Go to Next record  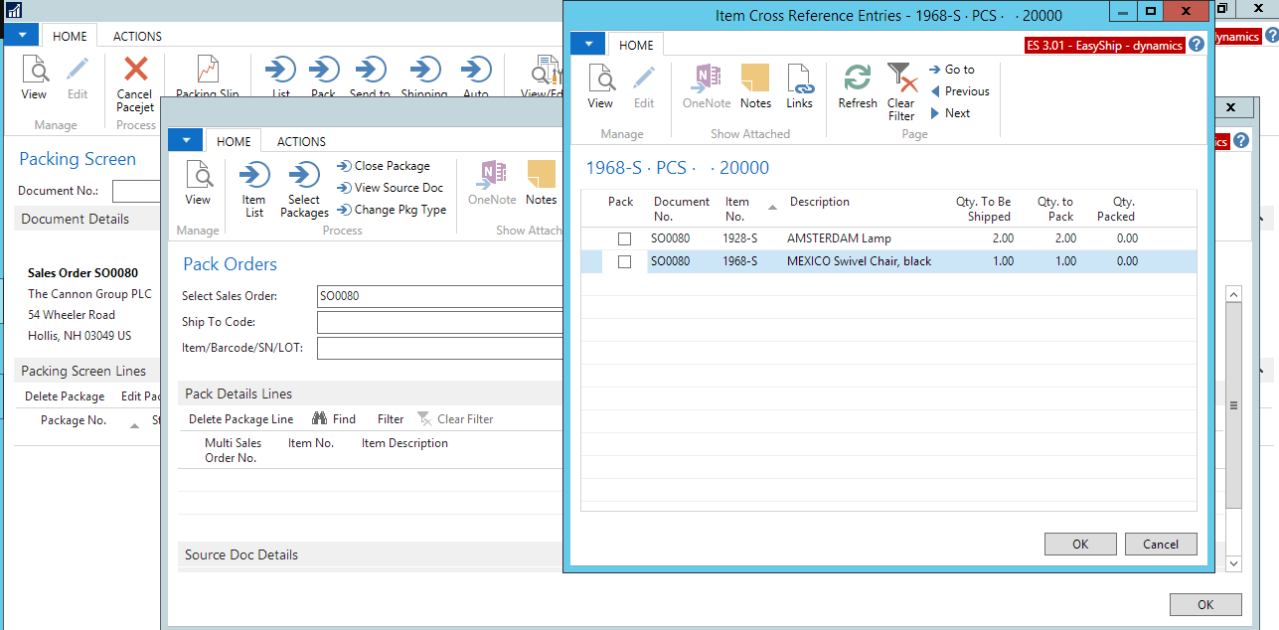950,113
